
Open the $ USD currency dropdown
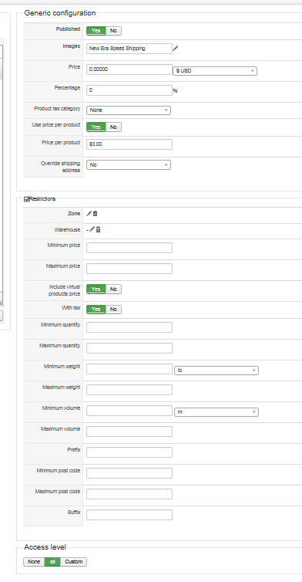pos(215,70)
